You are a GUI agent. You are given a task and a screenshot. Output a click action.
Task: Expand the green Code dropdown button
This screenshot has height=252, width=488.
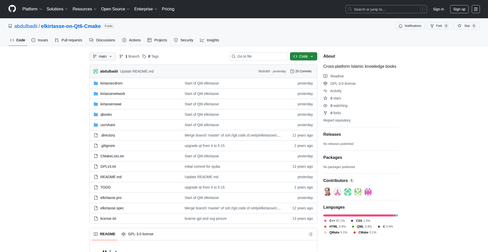coord(303,56)
